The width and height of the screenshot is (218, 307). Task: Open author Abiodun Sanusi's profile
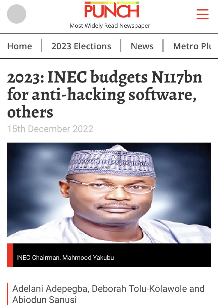pyautogui.click(x=45, y=300)
